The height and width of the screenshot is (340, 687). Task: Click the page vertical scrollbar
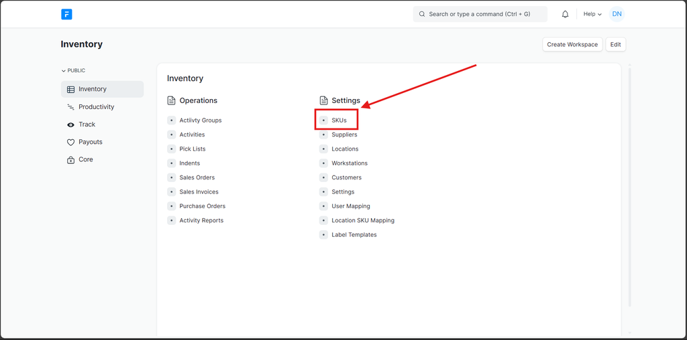630,187
